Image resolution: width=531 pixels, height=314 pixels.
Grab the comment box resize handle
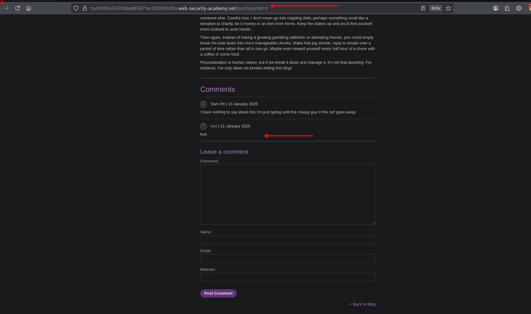[x=373, y=223]
